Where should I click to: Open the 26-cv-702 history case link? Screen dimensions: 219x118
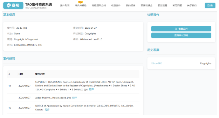point(156,63)
